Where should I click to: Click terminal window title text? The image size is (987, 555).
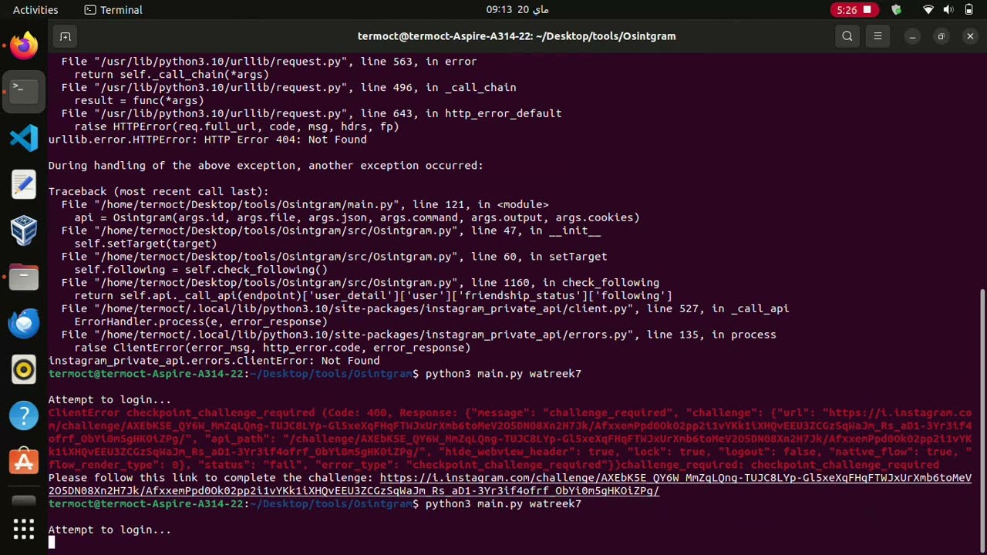tap(517, 36)
